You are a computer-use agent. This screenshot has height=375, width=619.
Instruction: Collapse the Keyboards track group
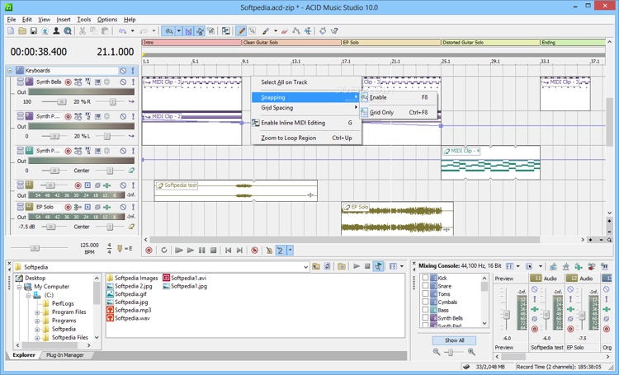(11, 71)
